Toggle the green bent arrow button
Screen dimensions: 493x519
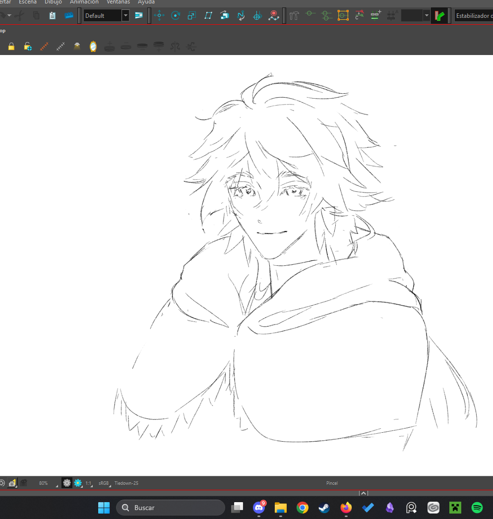click(x=438, y=16)
